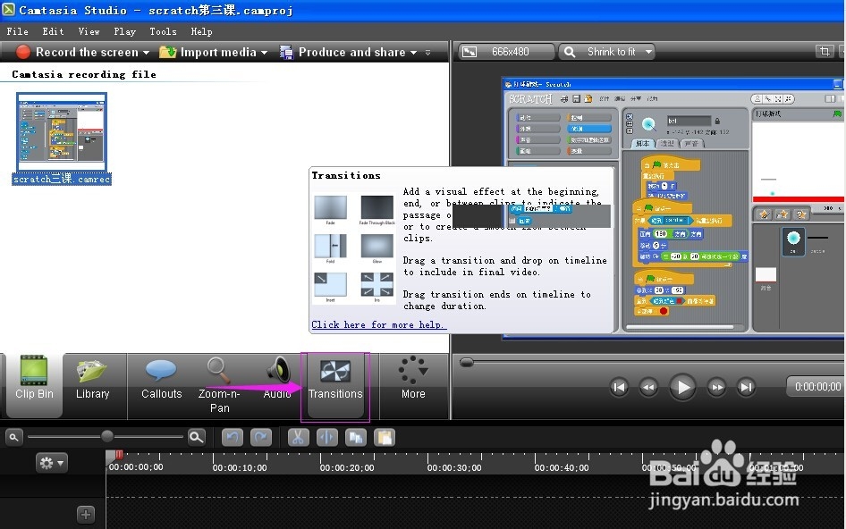Open the Tools menu

coord(163,31)
